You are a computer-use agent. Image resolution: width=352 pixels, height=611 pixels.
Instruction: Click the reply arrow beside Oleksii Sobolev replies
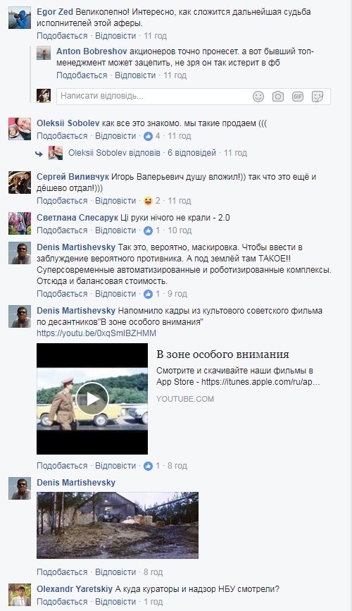coord(39,154)
